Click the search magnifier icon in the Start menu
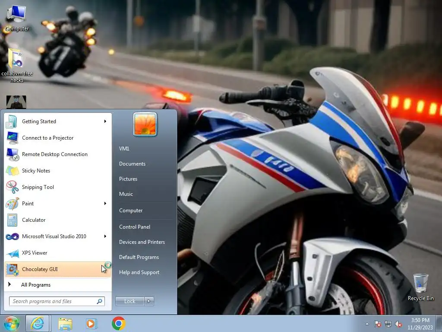 [99, 301]
